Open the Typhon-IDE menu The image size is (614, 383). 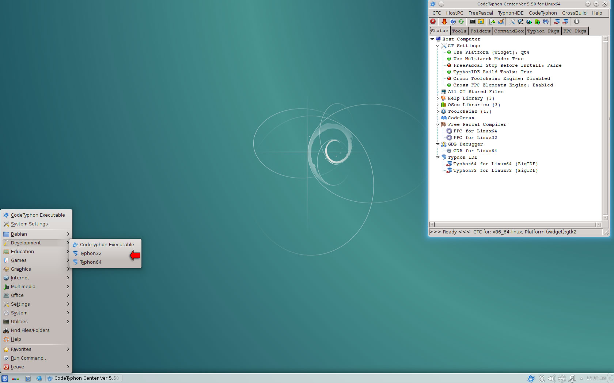click(511, 13)
